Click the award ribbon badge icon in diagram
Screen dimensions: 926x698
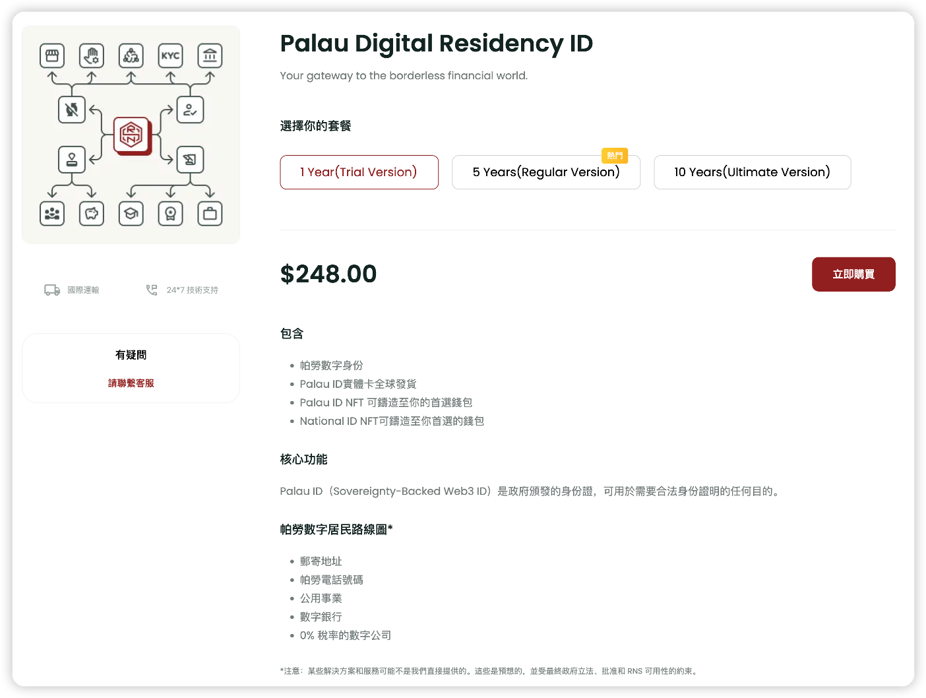coord(171,214)
